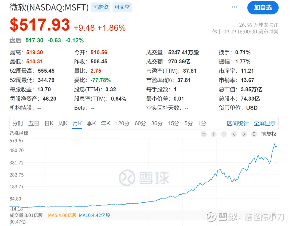
Task: Click the 成交额 value 270.36亿
Action: tap(179, 61)
